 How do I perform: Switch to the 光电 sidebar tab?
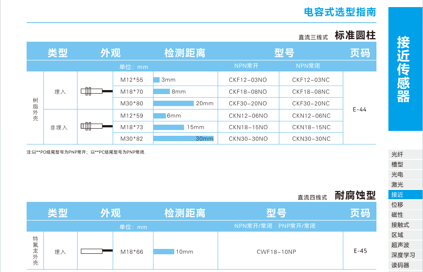pos(397,175)
